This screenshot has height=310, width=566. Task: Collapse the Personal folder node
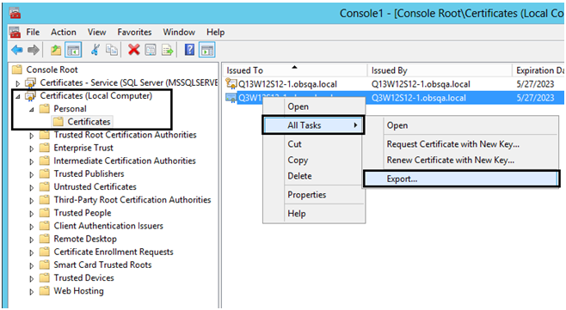click(x=32, y=109)
